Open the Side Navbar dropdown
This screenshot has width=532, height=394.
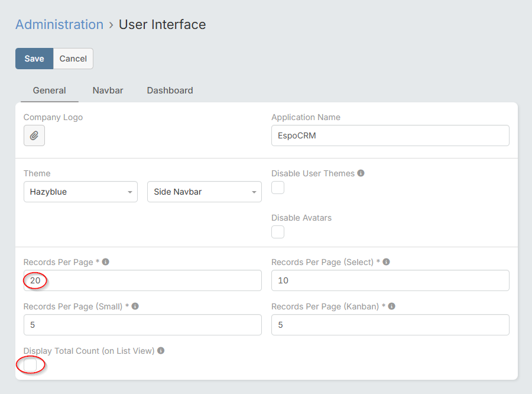coord(205,192)
